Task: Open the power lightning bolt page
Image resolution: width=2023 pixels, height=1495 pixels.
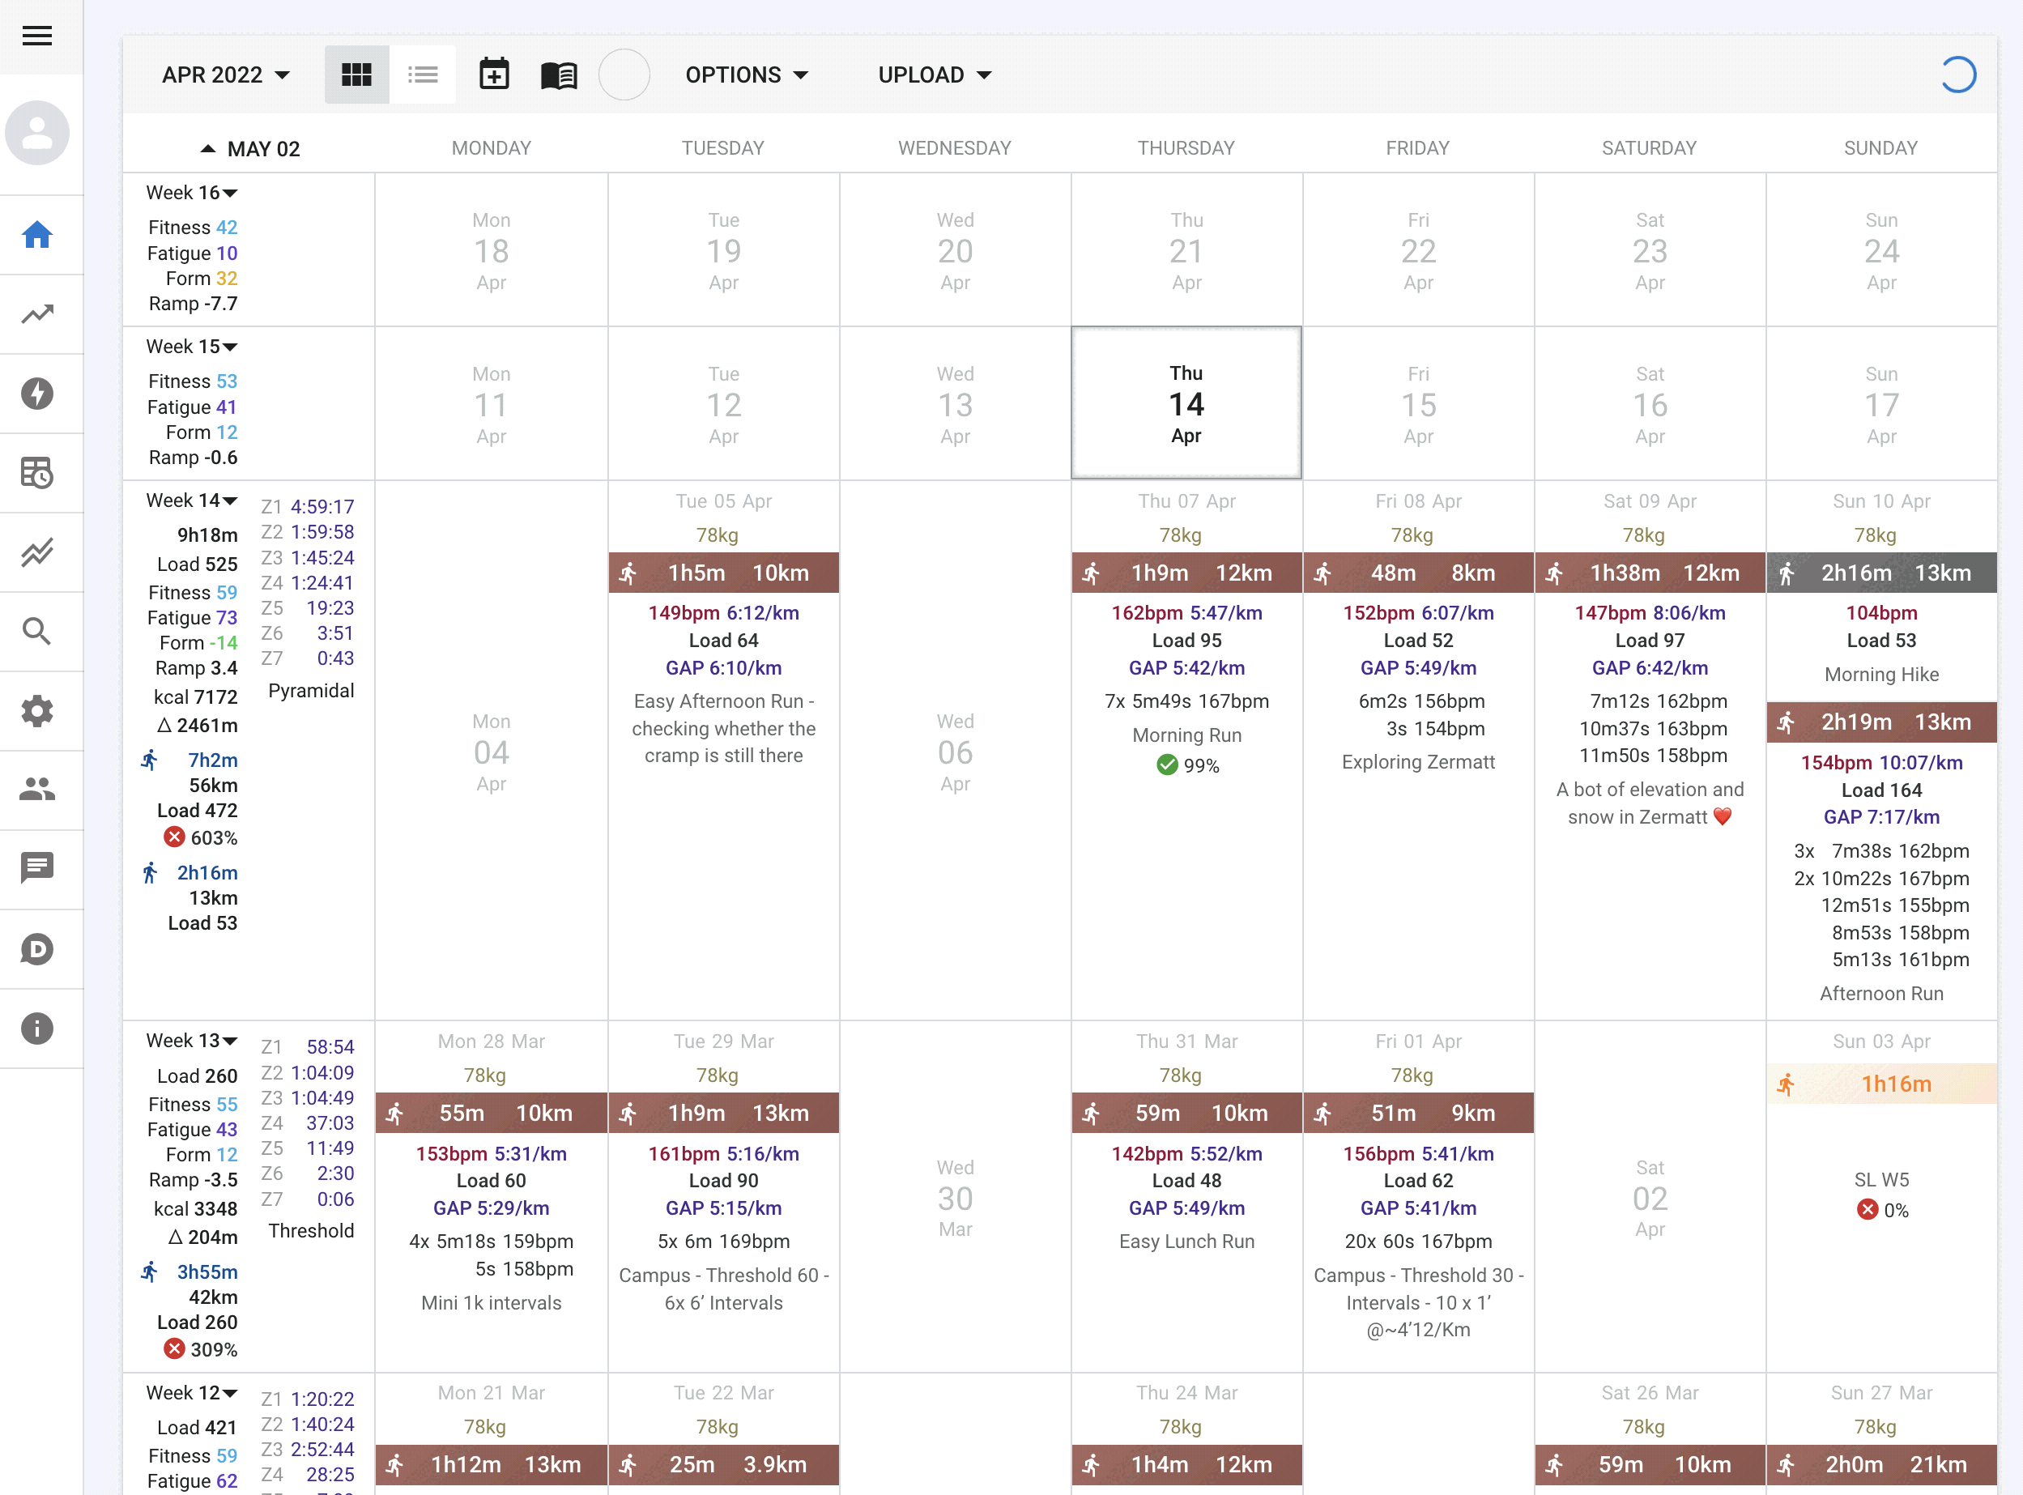Action: tap(37, 394)
